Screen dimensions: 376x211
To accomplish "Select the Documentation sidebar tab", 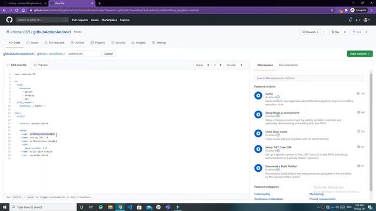I will click(288, 65).
